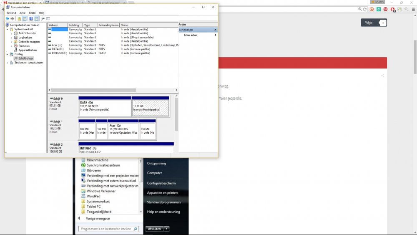The height and width of the screenshot is (235, 417).
Task: Collapse the Systeemwerkset tree node
Action: click(x=7, y=29)
